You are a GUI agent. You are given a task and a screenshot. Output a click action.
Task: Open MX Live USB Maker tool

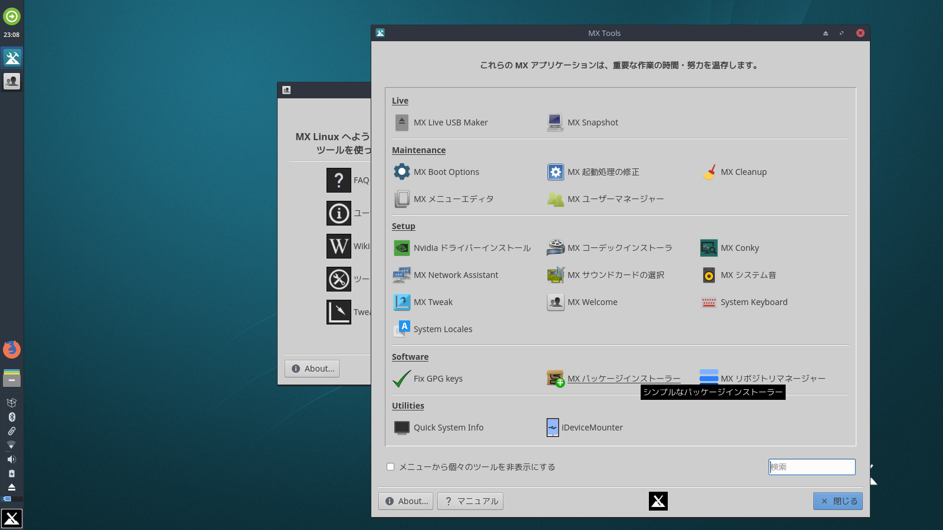[441, 122]
